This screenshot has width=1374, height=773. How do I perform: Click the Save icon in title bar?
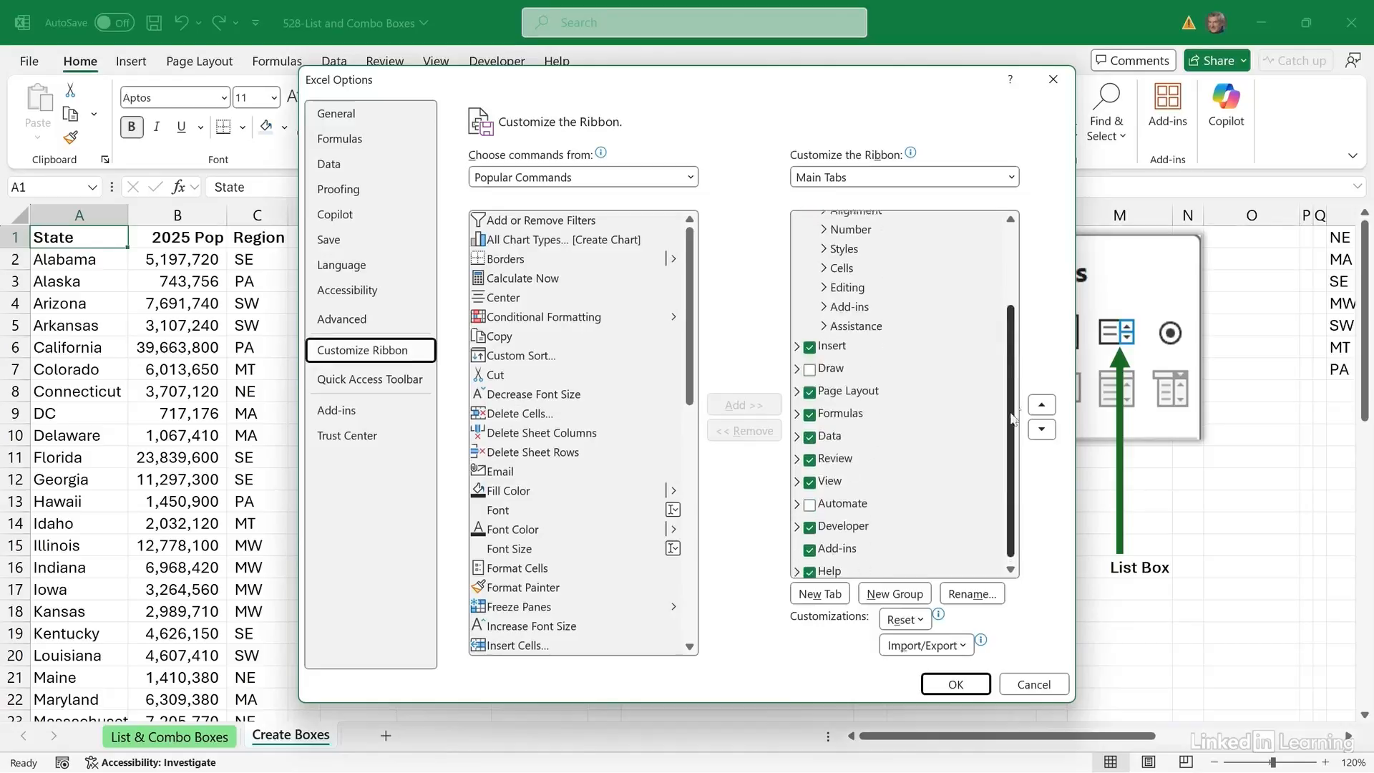(154, 23)
